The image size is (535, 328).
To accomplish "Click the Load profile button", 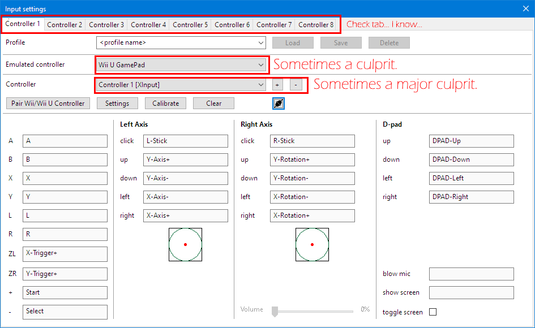I will pyautogui.click(x=293, y=43).
